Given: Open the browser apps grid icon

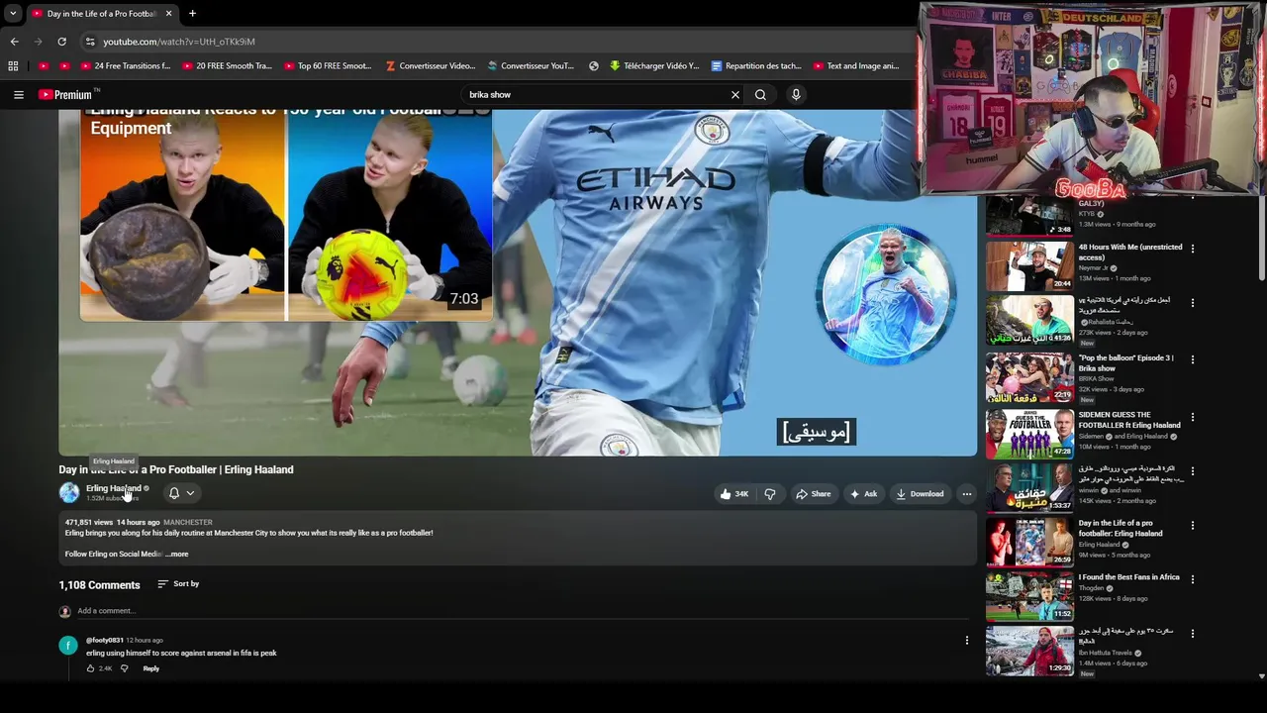Looking at the screenshot, I should click(13, 66).
